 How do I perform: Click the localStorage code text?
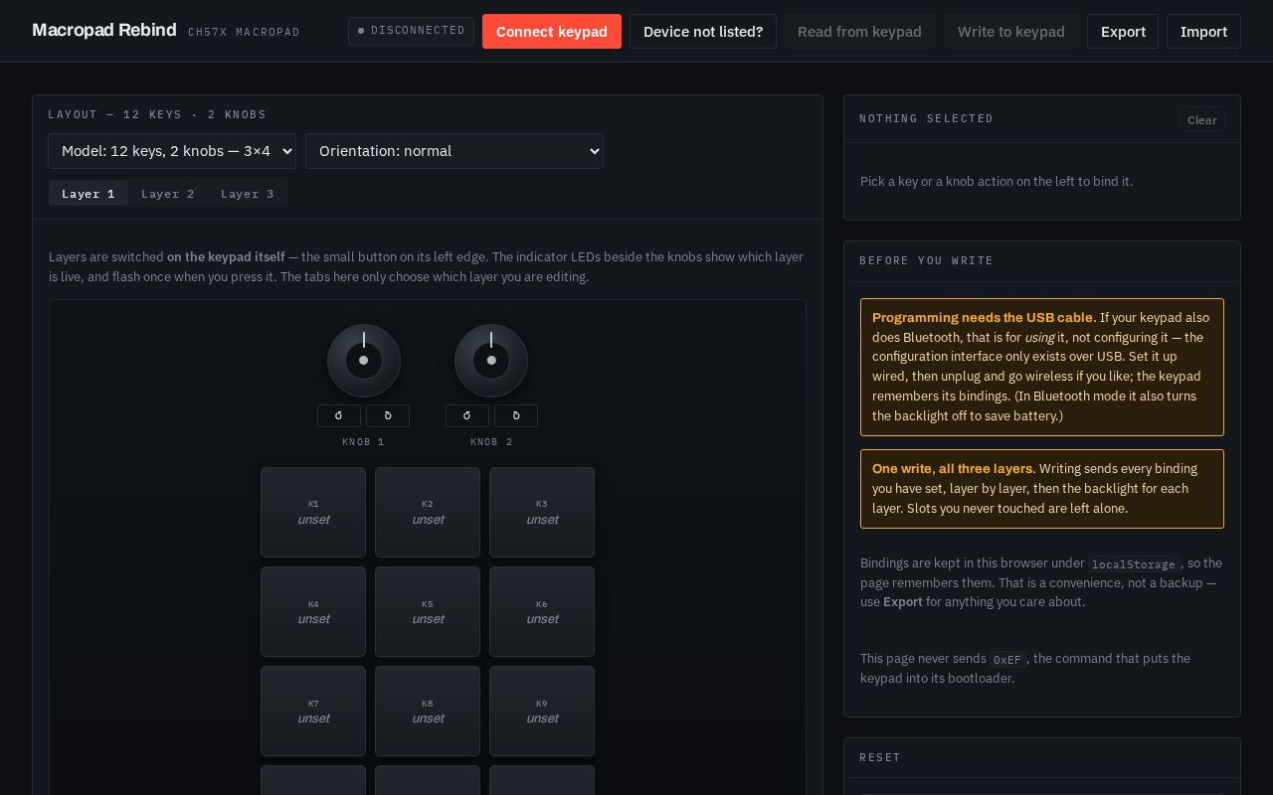pos(1134,564)
